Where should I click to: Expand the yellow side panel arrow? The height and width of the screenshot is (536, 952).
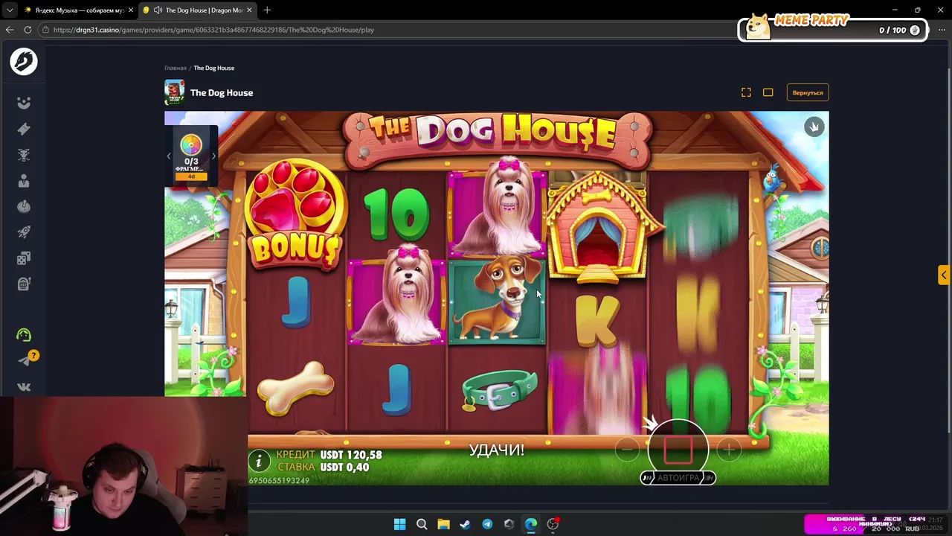coord(944,275)
